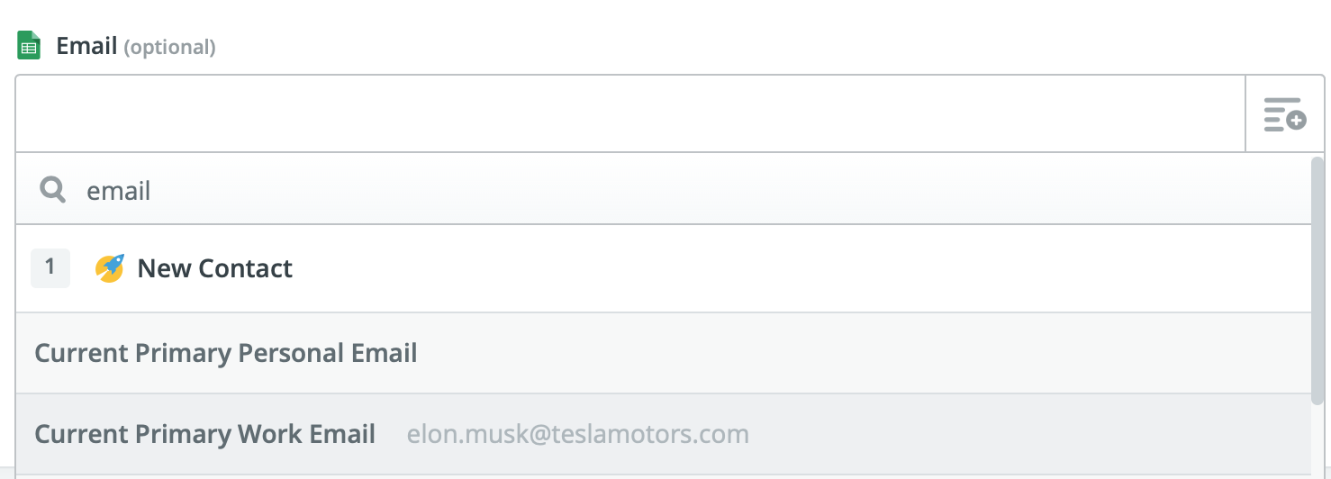Click the gray "(optional)" label text

169,47
